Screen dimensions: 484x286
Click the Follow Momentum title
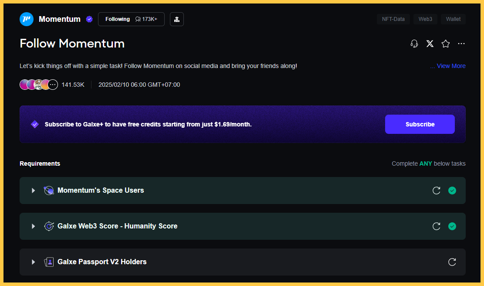point(72,44)
